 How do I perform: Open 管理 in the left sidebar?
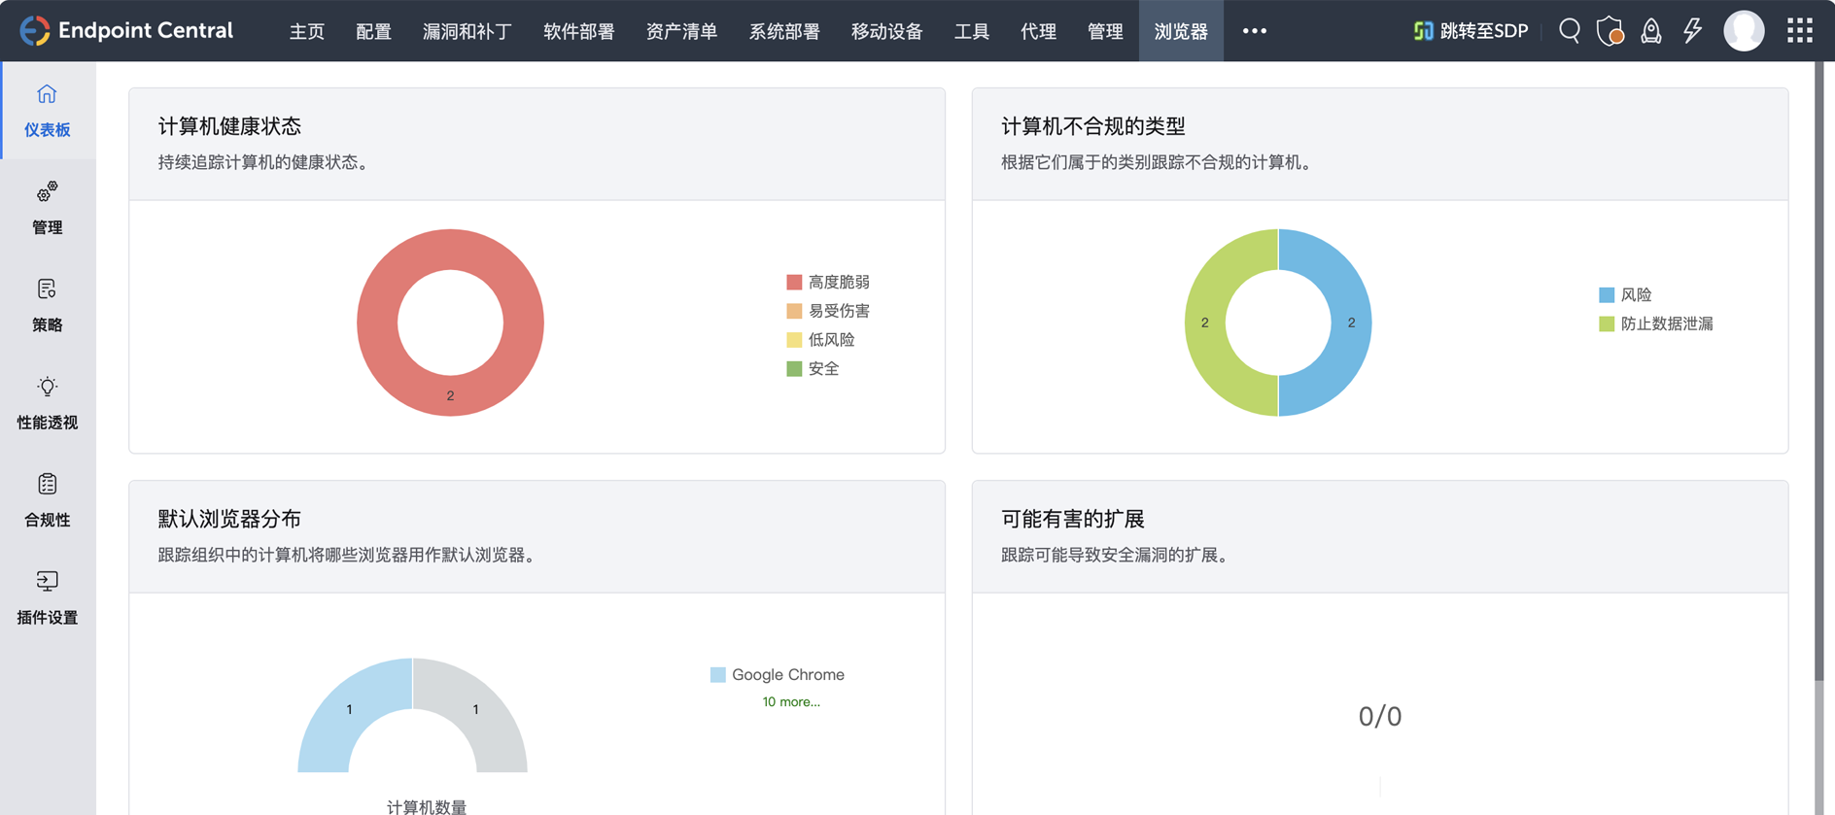[x=47, y=208]
